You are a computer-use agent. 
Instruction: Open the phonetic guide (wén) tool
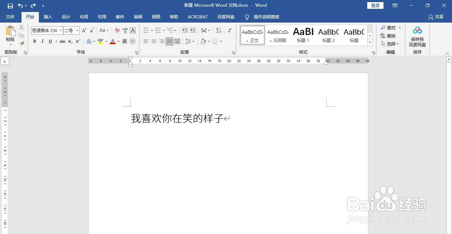125,31
